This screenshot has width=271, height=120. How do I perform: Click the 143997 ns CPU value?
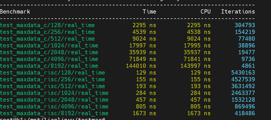pyautogui.click(x=195, y=66)
